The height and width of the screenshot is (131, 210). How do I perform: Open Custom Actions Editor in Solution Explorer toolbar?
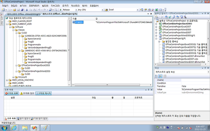click(181, 17)
